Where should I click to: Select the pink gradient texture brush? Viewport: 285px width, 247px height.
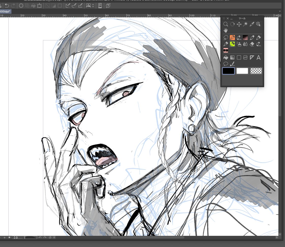[x=245, y=38]
